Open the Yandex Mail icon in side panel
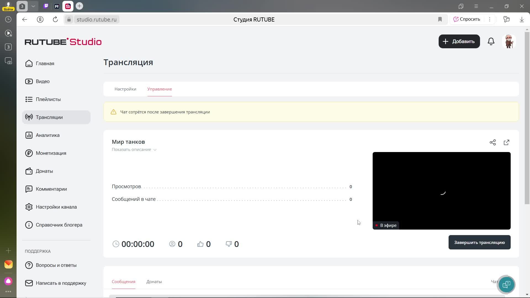The width and height of the screenshot is (530, 298). (8, 264)
